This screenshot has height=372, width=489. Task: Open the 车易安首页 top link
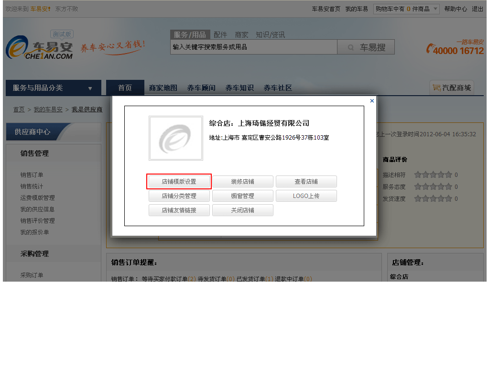click(326, 9)
